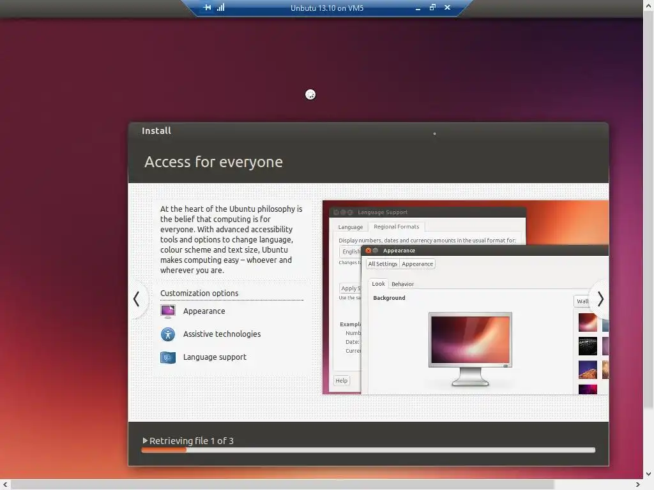Click the All Settings button
The height and width of the screenshot is (490, 654).
pyautogui.click(x=383, y=264)
